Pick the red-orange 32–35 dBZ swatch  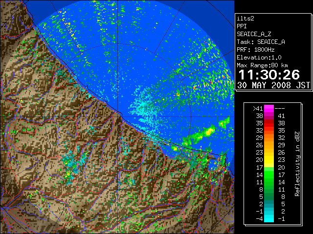click(269, 131)
